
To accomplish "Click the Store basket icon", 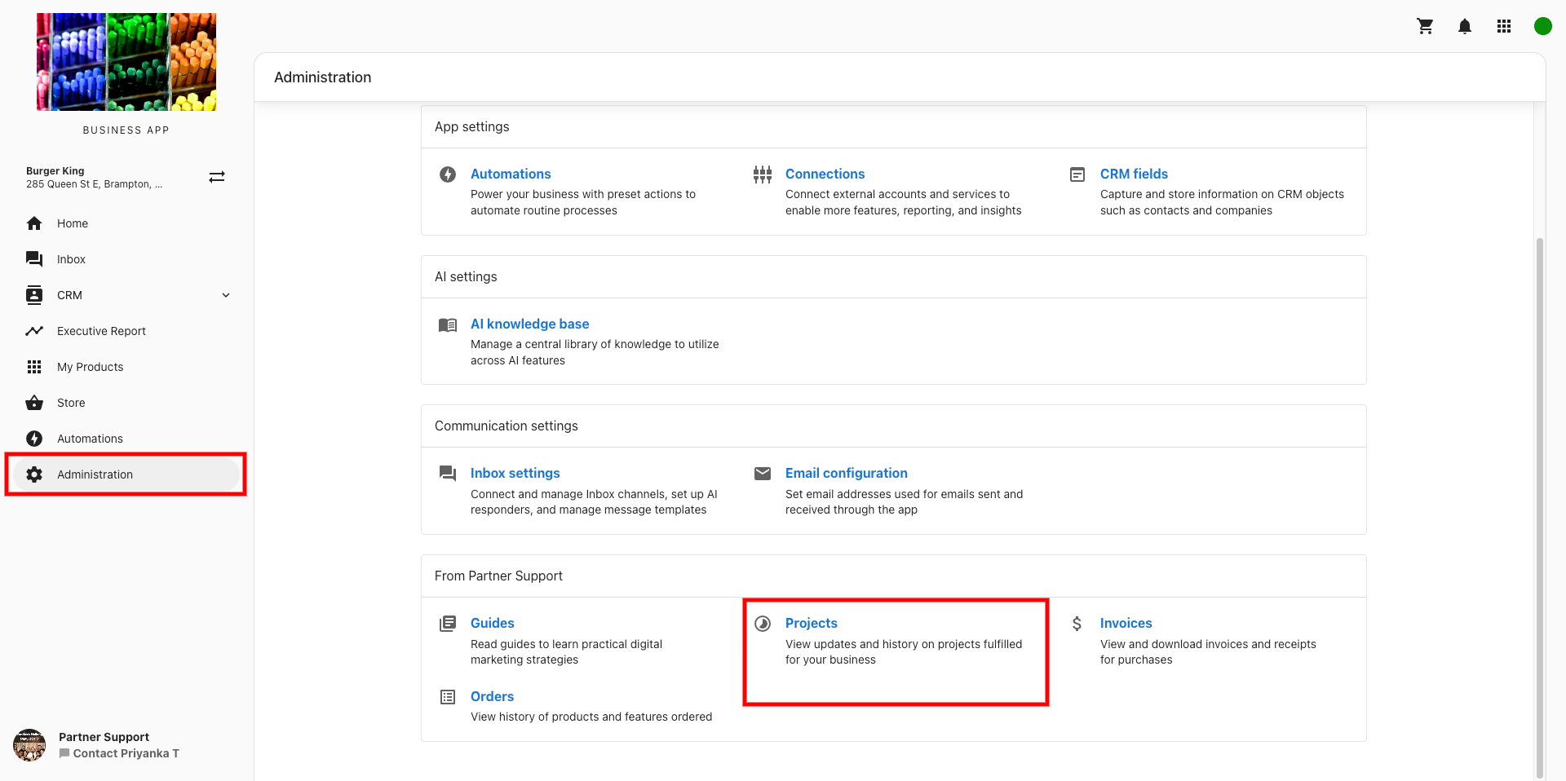I will [34, 403].
